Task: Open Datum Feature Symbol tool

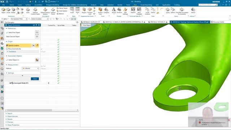Action: (45, 11)
